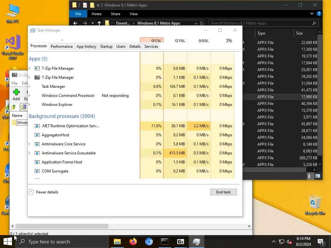Open Explorer help question mark
Viewport: 331px width, 248px height.
319,14
